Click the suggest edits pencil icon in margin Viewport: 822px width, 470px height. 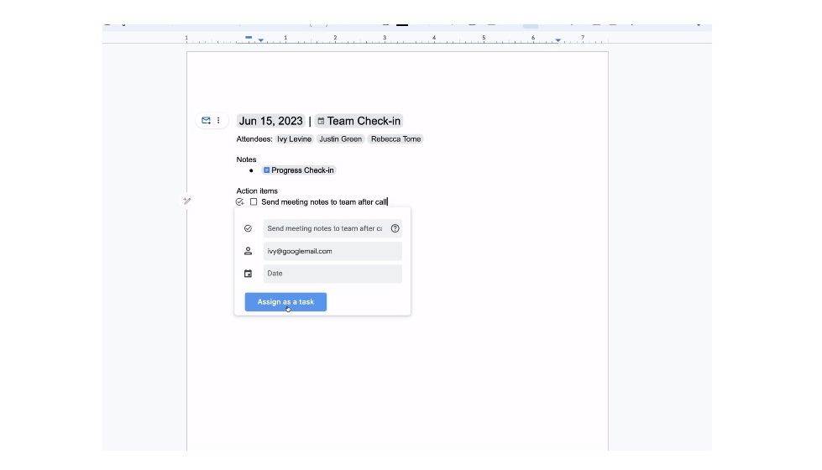pos(187,201)
